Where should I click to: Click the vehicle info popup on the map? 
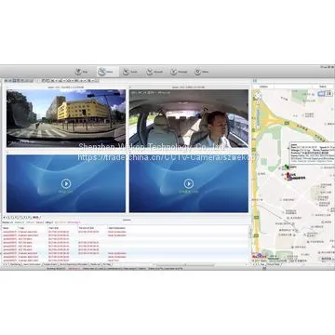pyautogui.click(x=312, y=154)
